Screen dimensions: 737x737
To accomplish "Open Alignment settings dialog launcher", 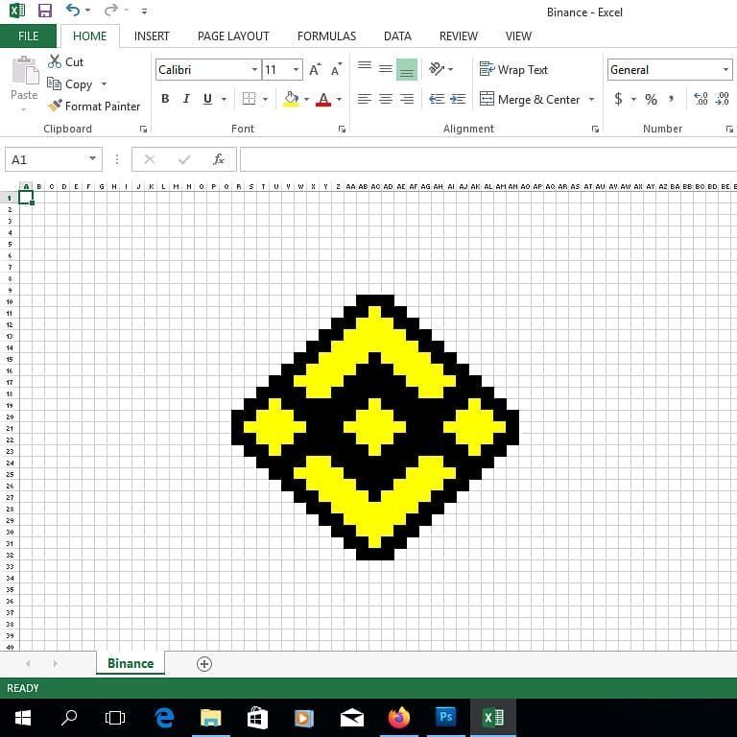I will pos(595,129).
